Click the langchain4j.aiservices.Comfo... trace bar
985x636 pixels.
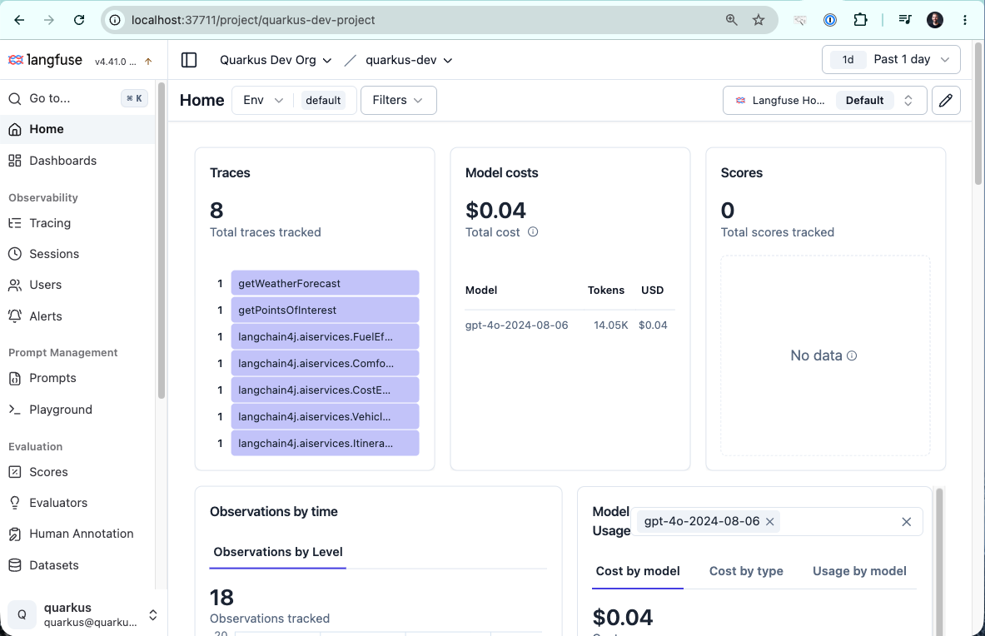pos(325,364)
